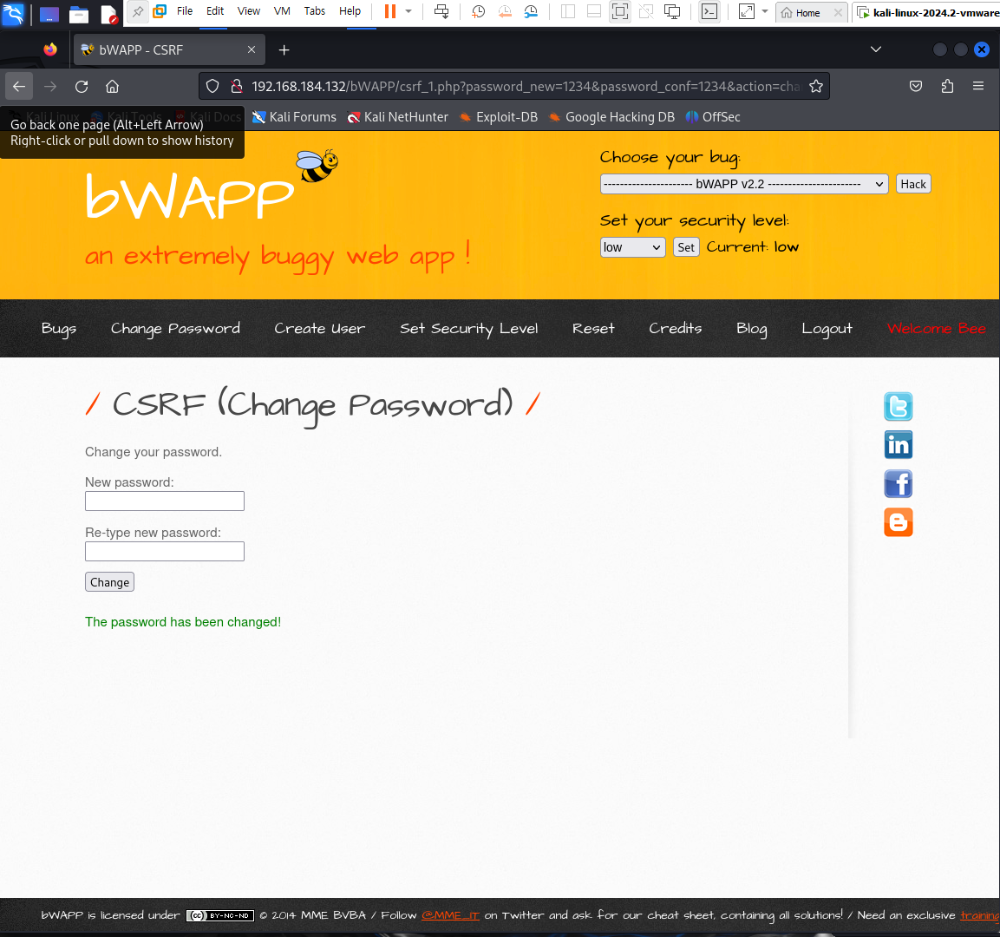This screenshot has height=937, width=1000.
Task: Open Kali Forums bookmark
Action: [x=294, y=117]
